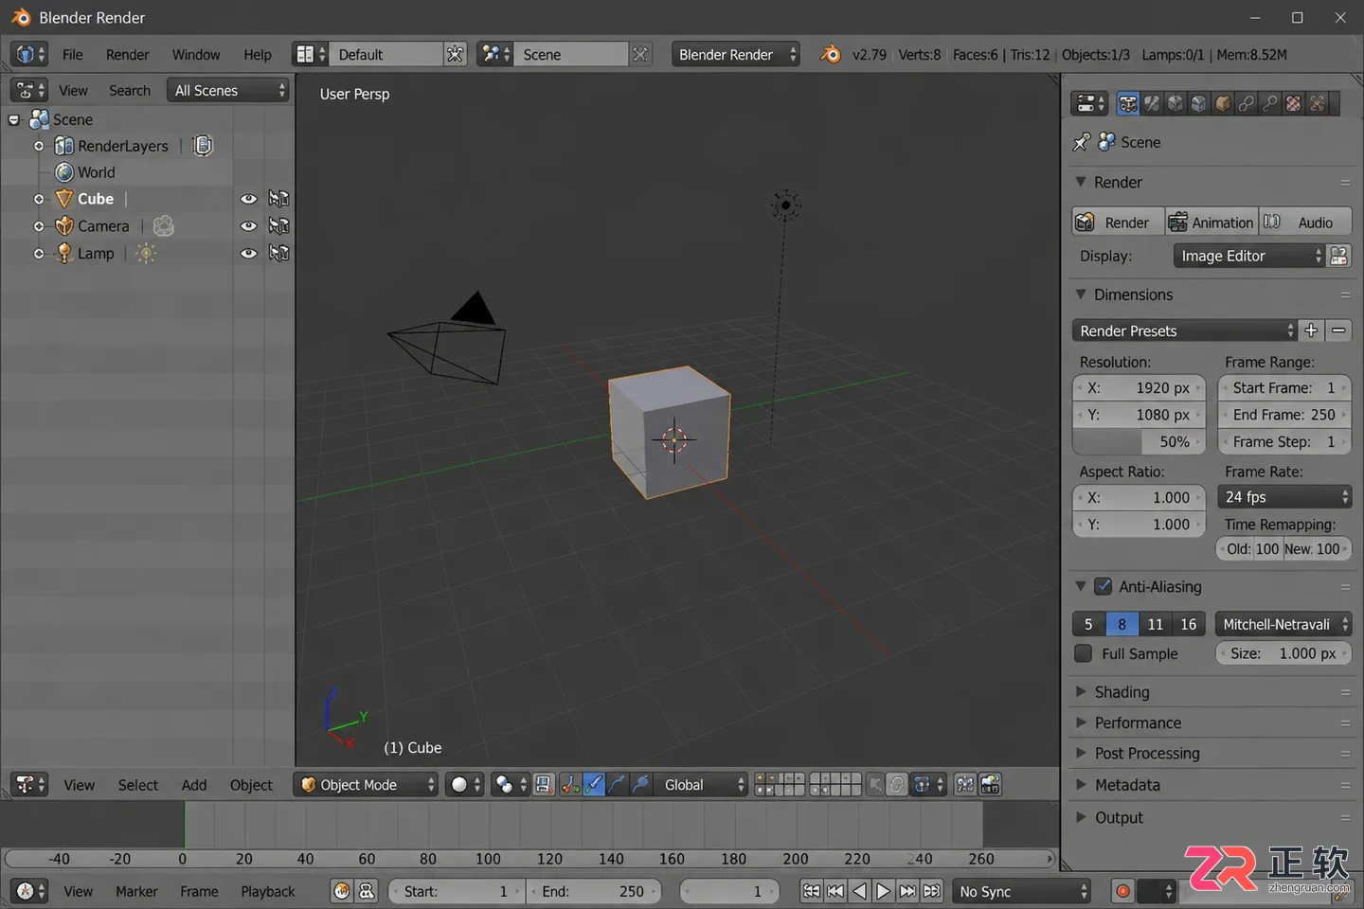This screenshot has height=909, width=1364.
Task: Click the translate manipulator icon
Action: pos(594,785)
